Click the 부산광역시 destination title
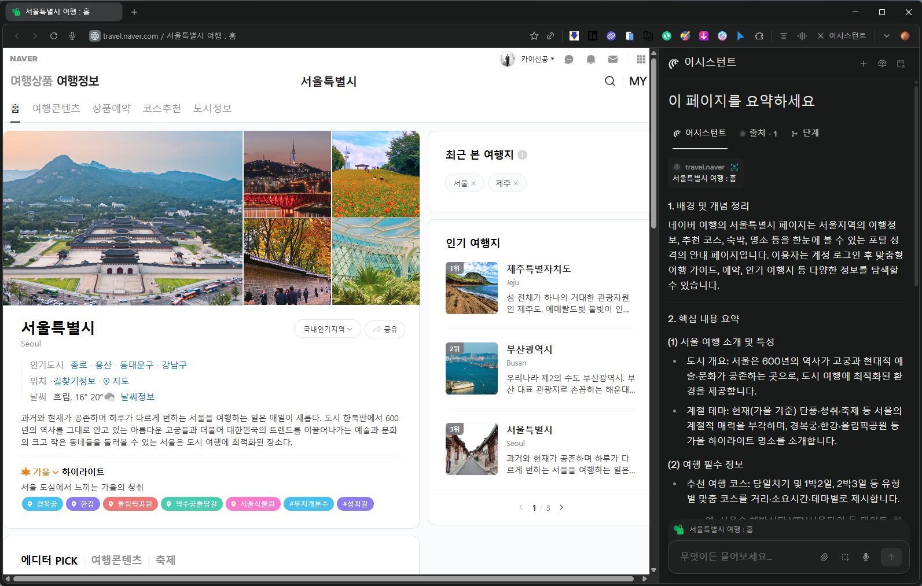Screen dimensions: 922x586 click(x=530, y=349)
